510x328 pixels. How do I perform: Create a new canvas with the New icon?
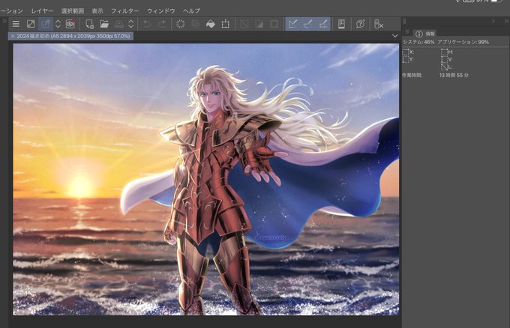pyautogui.click(x=89, y=24)
